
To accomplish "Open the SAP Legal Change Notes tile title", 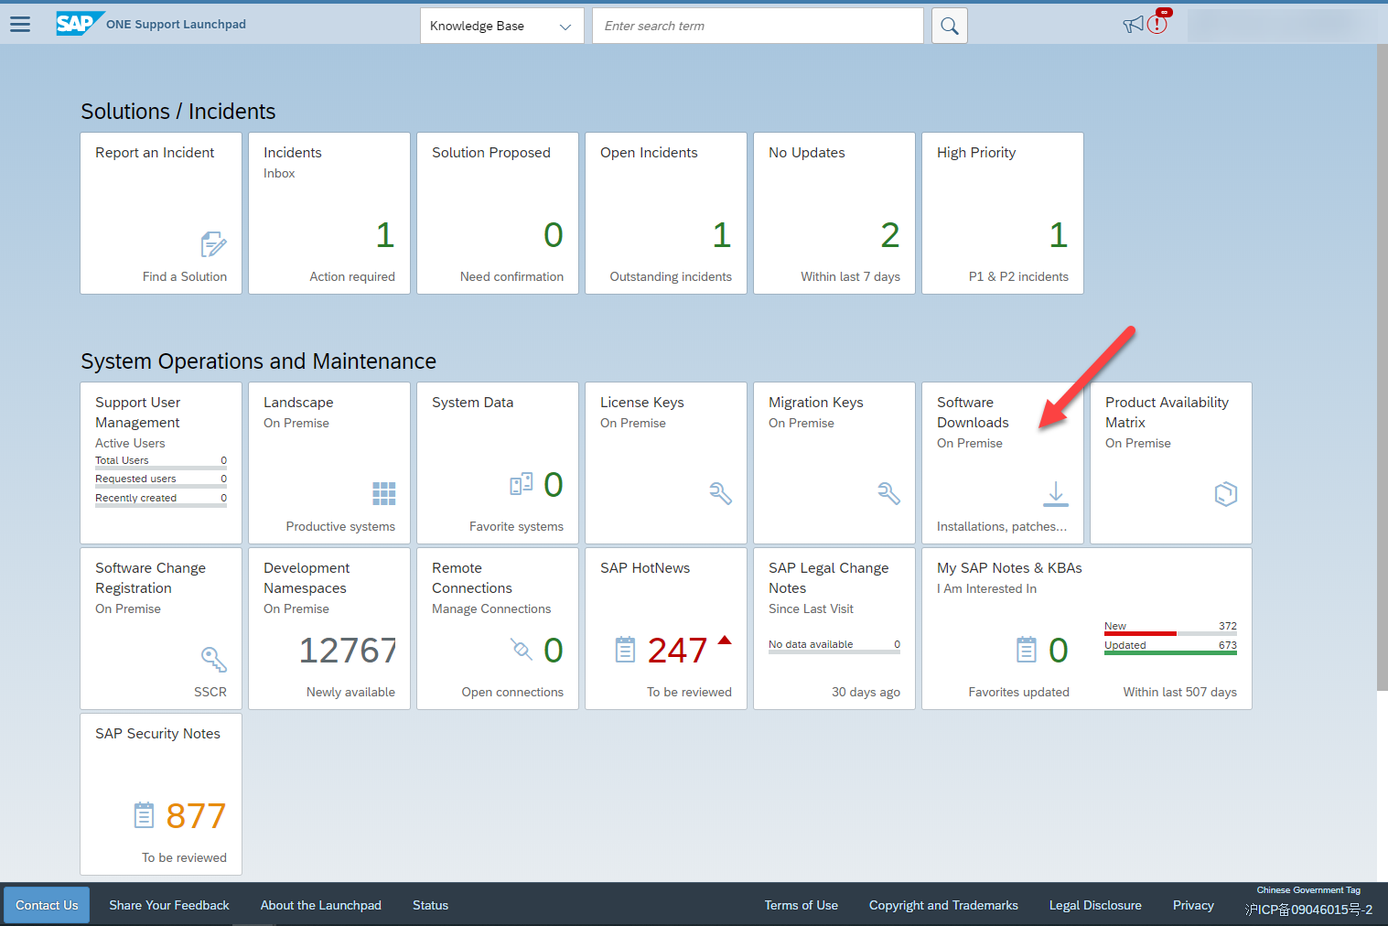I will coord(829,578).
